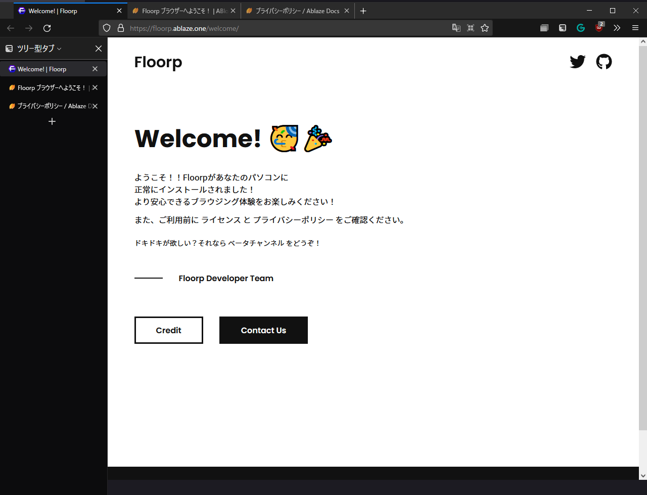
Task: Open the ライセンス link
Action: [221, 220]
